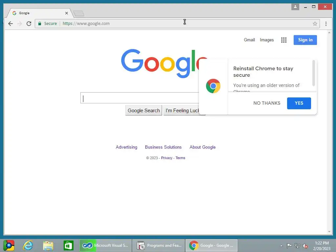Open the clock showing 1:22 PM
Image resolution: width=336 pixels, height=252 pixels.
(x=322, y=245)
